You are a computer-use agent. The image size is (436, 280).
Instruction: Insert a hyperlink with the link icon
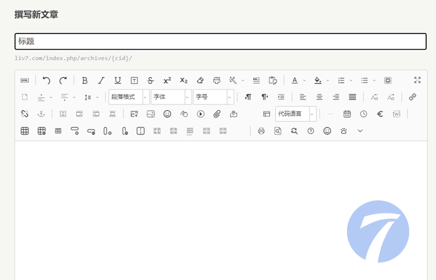click(412, 97)
